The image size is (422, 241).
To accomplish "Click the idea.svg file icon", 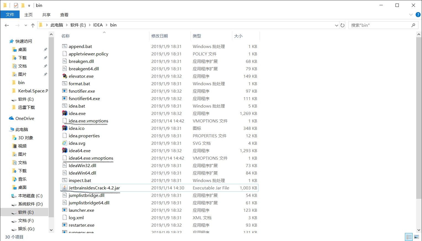I will point(65,143).
